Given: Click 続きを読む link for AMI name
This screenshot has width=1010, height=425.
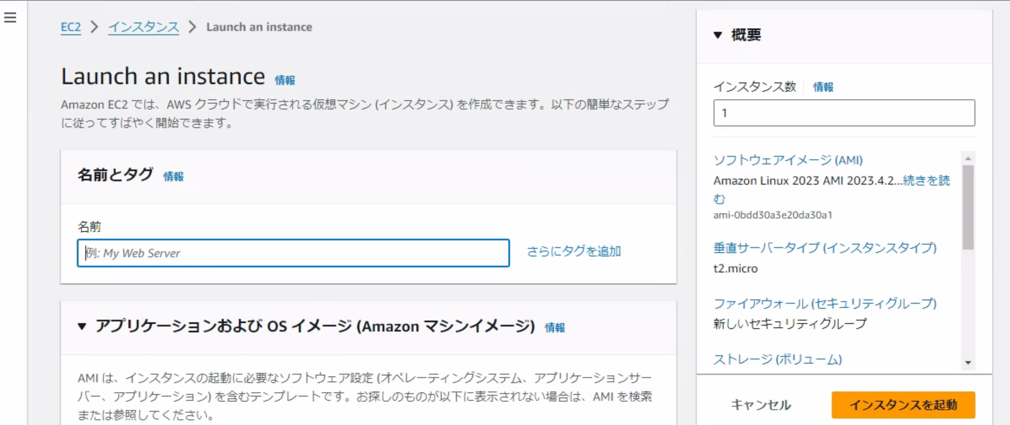Looking at the screenshot, I should (x=926, y=181).
